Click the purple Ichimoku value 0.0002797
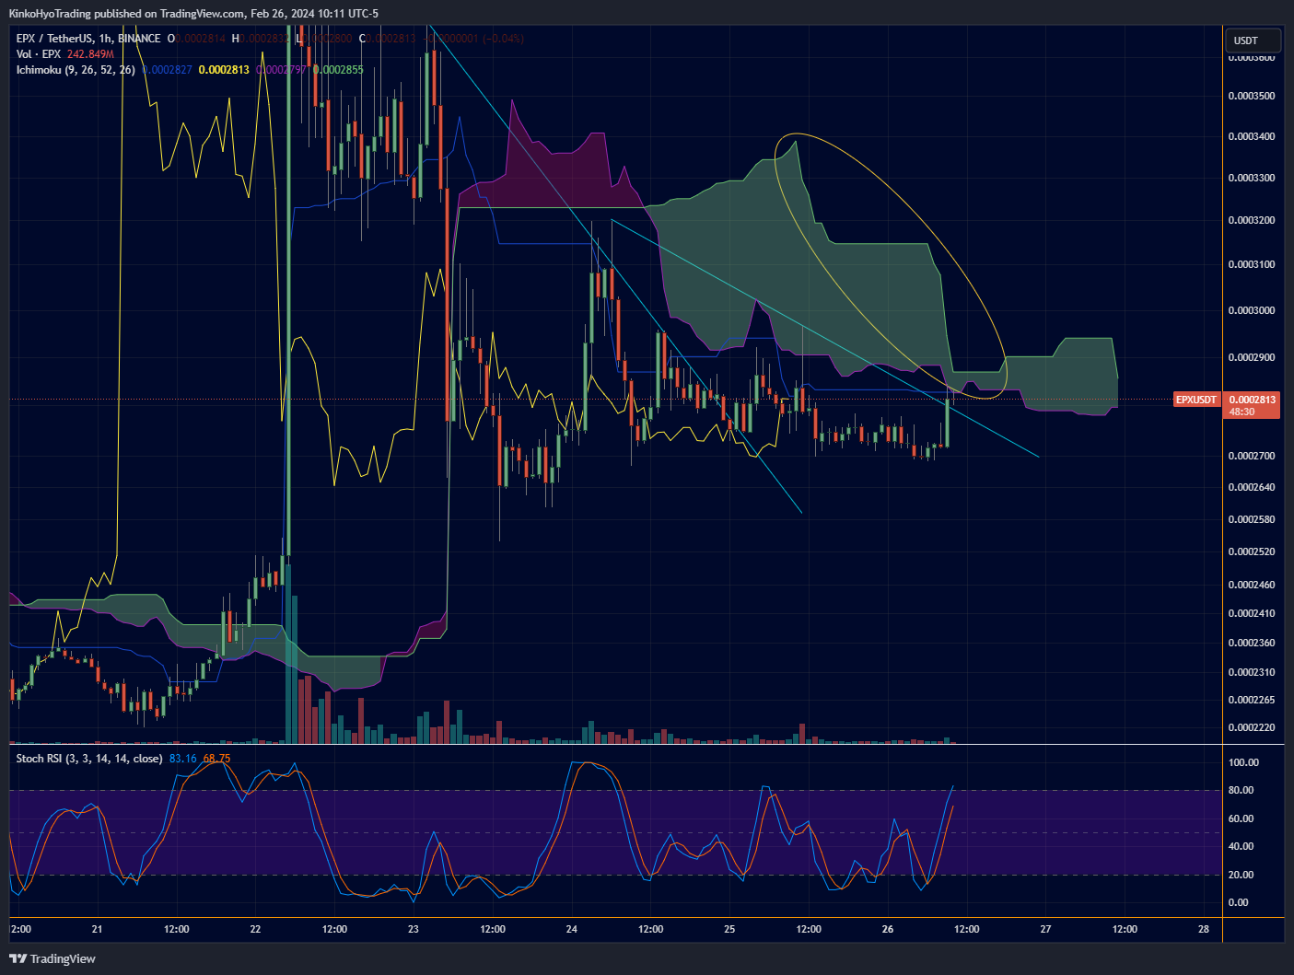 pos(282,70)
